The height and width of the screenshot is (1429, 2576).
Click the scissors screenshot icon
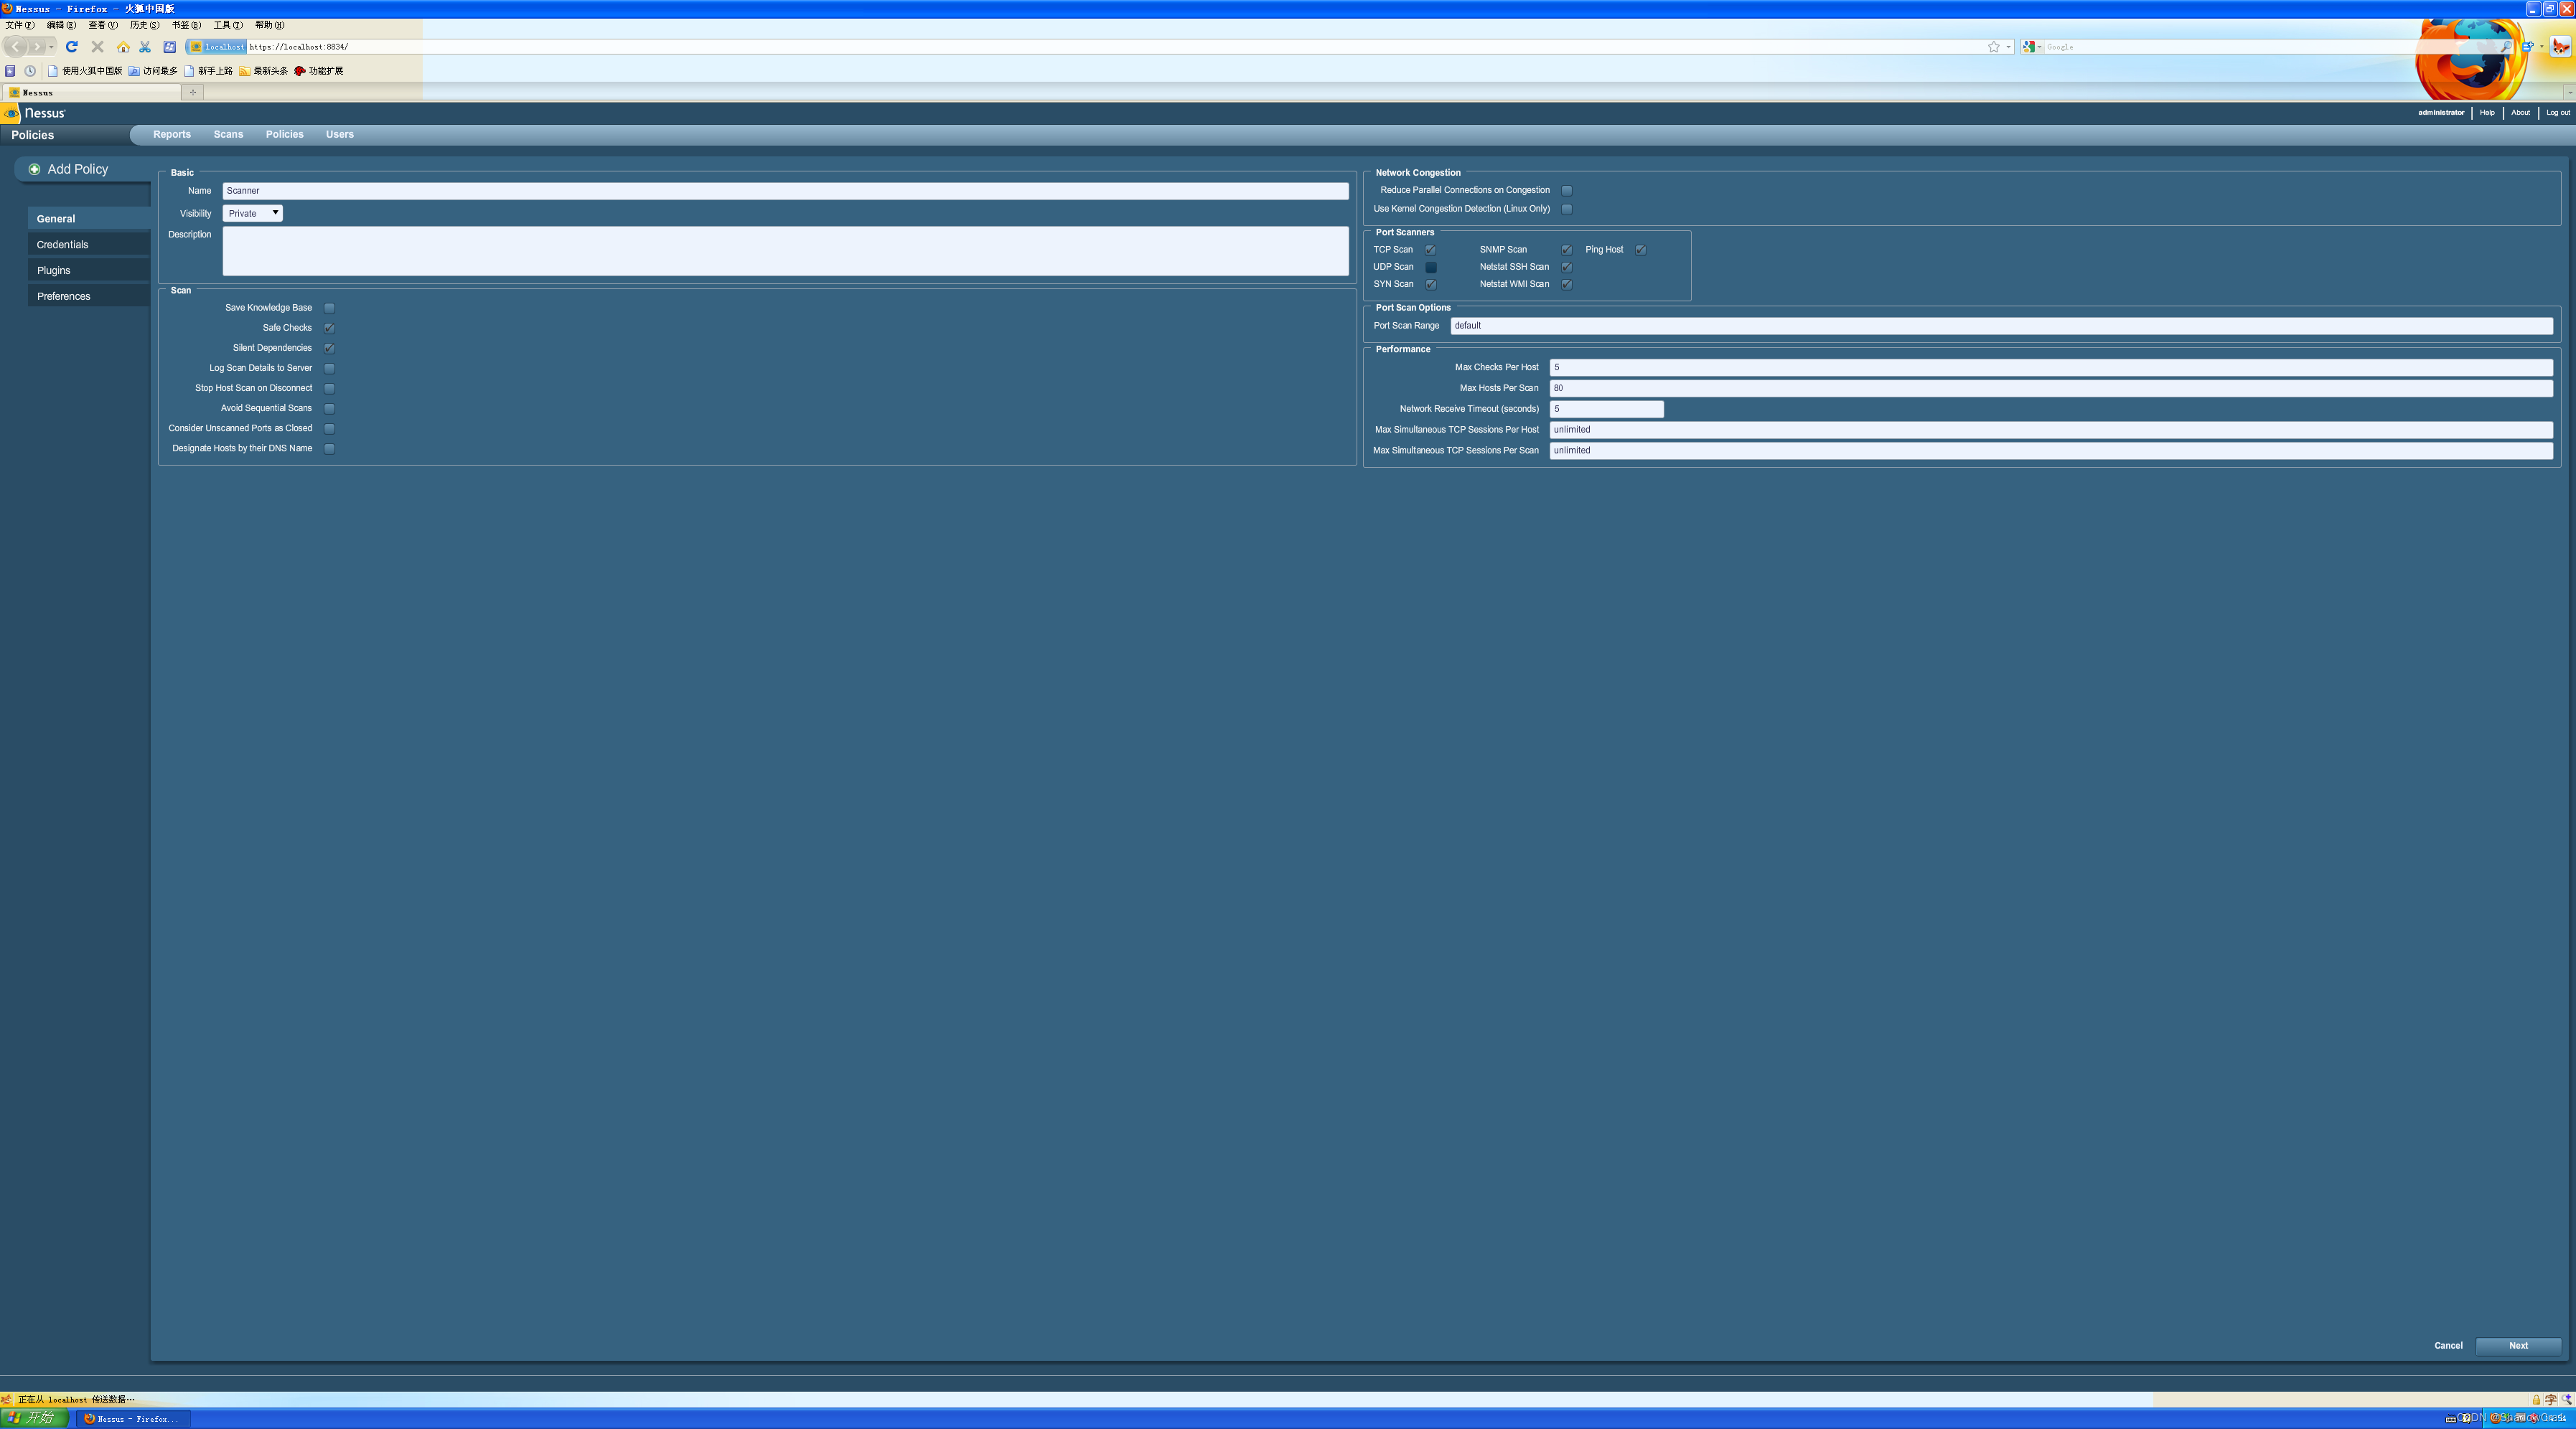click(x=145, y=47)
